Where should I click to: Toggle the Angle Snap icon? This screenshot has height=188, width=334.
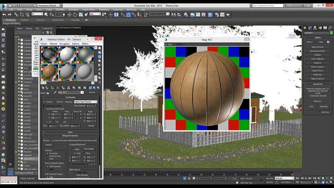128,15
